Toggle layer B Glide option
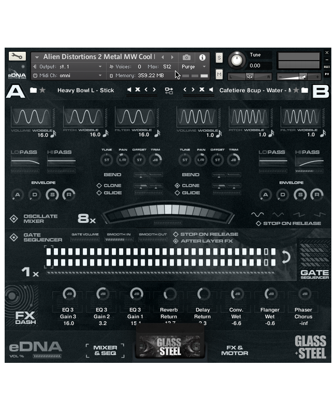The image size is (336, 411). [177, 193]
